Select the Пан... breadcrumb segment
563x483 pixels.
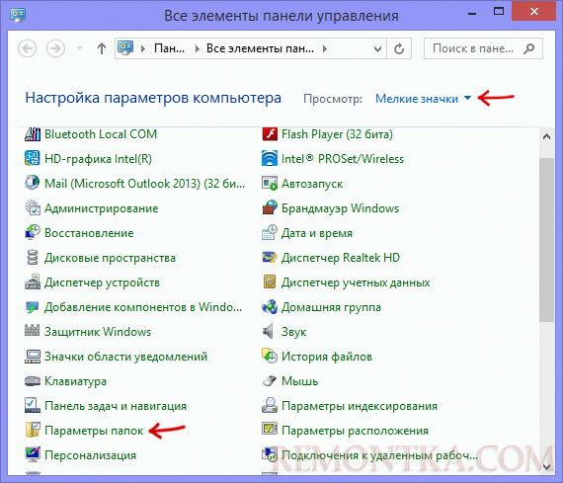click(x=169, y=48)
